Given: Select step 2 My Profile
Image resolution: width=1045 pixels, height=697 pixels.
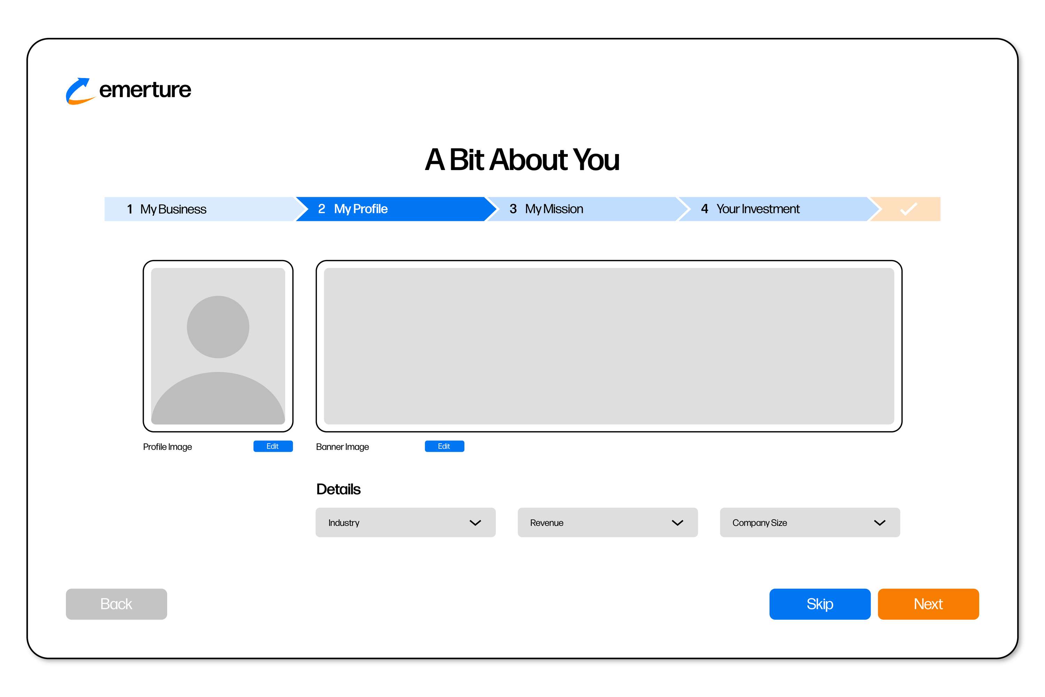Looking at the screenshot, I should pos(395,209).
